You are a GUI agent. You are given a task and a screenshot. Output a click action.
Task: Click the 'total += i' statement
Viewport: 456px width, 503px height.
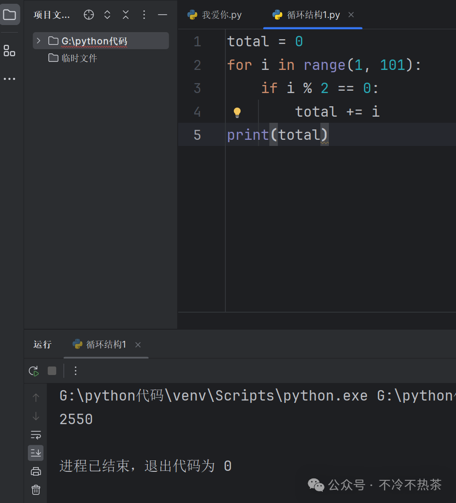(x=337, y=111)
